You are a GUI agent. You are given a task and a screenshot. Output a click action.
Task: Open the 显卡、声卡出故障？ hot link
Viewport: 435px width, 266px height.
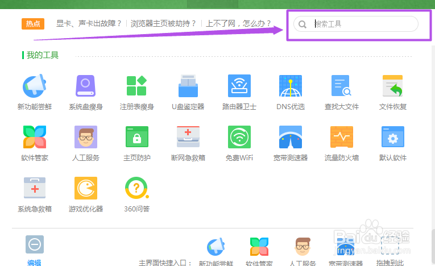(89, 23)
